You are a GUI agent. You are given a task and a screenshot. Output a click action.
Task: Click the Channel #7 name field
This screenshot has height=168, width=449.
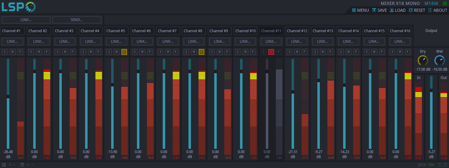tap(168, 31)
